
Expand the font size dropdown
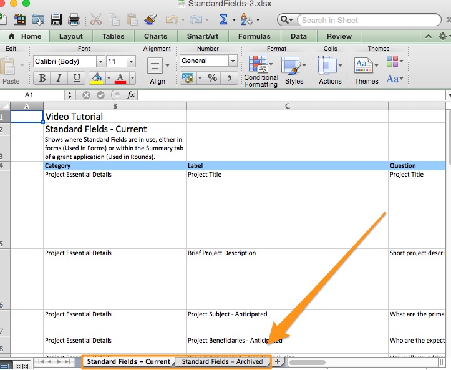(x=131, y=61)
